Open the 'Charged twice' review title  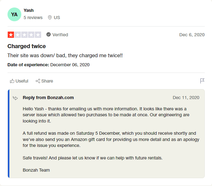coord(27,46)
